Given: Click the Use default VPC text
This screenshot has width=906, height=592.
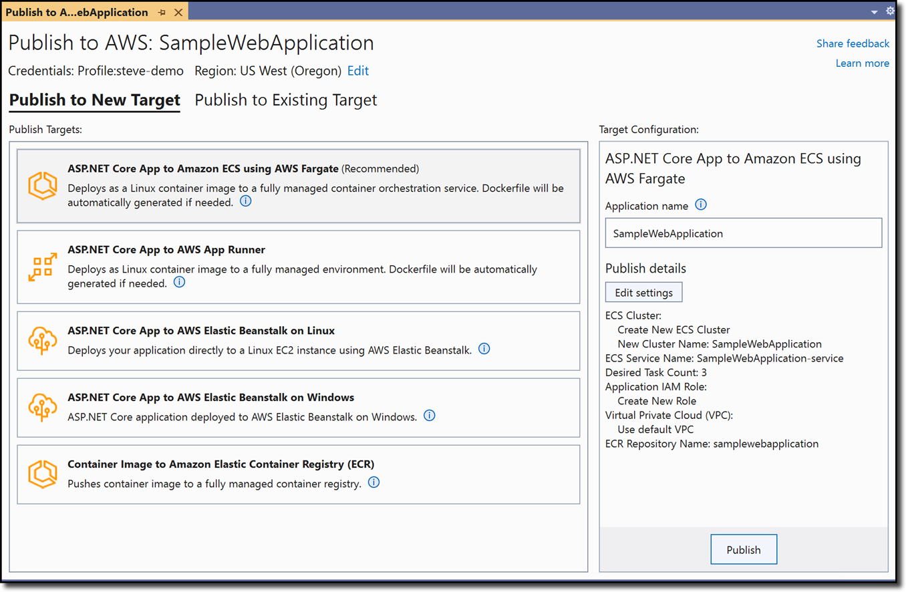Looking at the screenshot, I should [655, 430].
